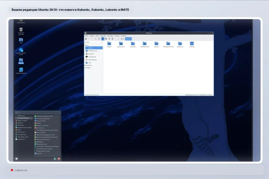Select the highlighted lubuntu entry in the places sidebar
269x179 pixels.
coord(94,48)
